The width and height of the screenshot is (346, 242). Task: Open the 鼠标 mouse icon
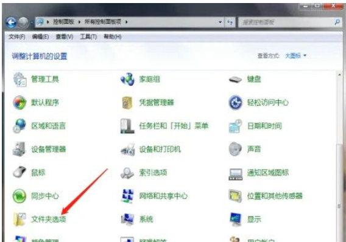[19, 171]
